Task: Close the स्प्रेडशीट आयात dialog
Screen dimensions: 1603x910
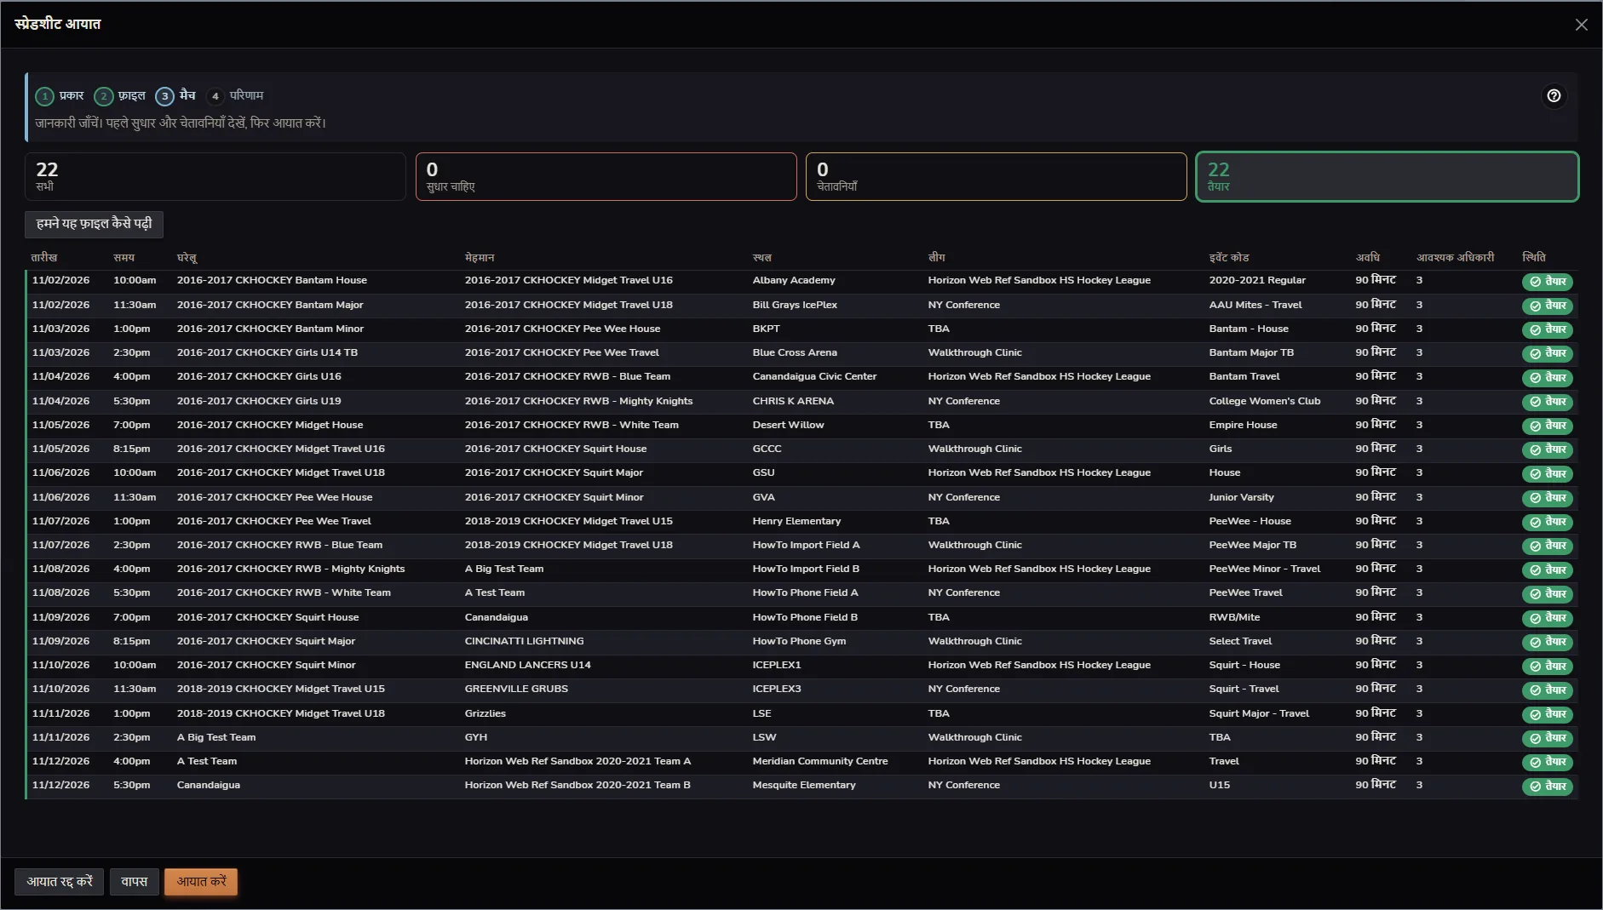Action: pyautogui.click(x=1581, y=25)
